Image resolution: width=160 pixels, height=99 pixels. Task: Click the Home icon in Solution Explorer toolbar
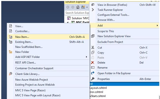(x=78, y=7)
